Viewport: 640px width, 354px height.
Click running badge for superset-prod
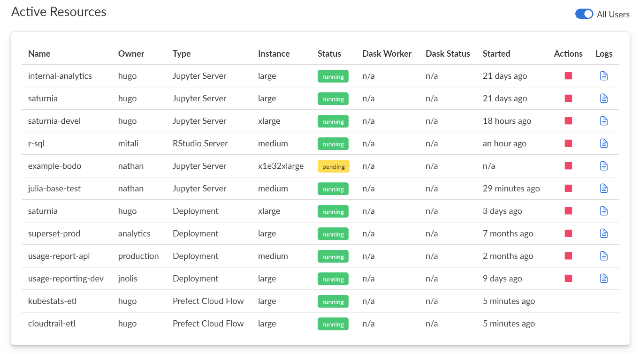click(333, 234)
